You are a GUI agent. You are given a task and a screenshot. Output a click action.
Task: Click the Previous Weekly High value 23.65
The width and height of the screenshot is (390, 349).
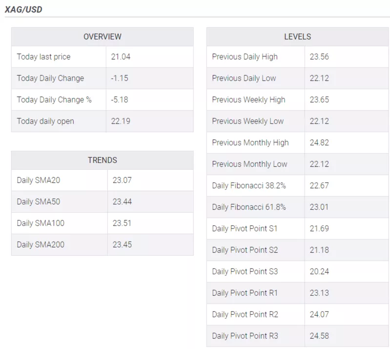click(319, 100)
